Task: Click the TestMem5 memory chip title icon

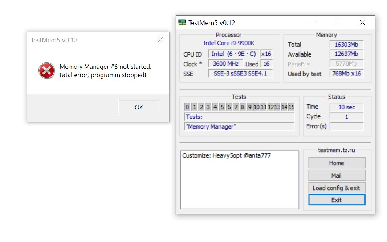Action: 182,22
